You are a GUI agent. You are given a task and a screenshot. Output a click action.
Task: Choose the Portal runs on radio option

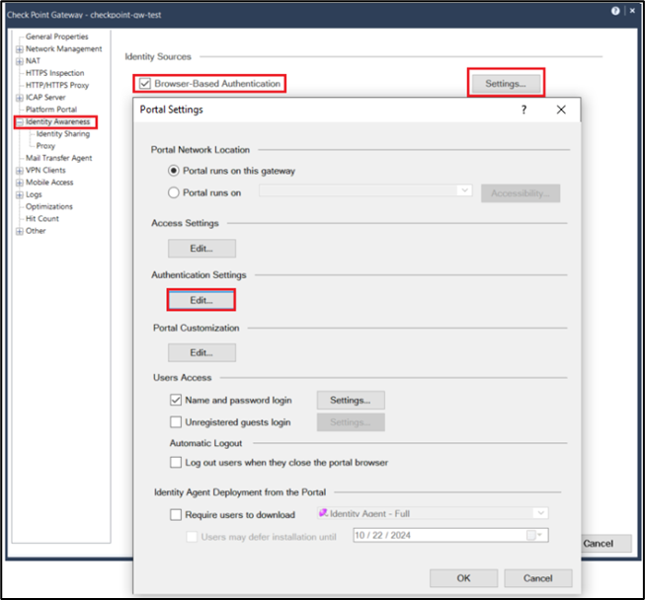(x=174, y=192)
